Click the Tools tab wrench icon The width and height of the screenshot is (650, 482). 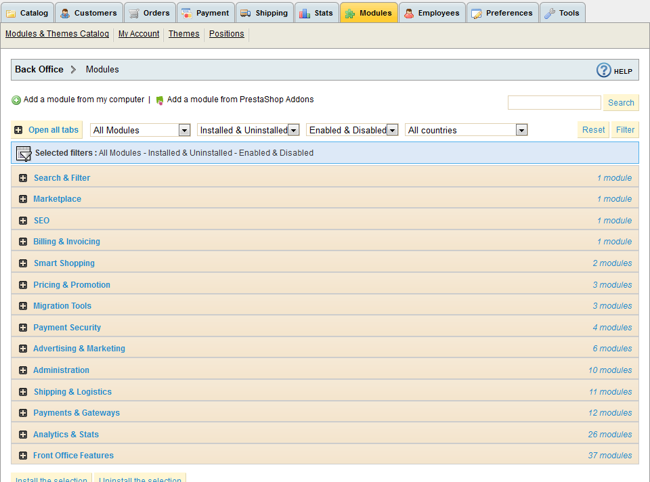550,14
